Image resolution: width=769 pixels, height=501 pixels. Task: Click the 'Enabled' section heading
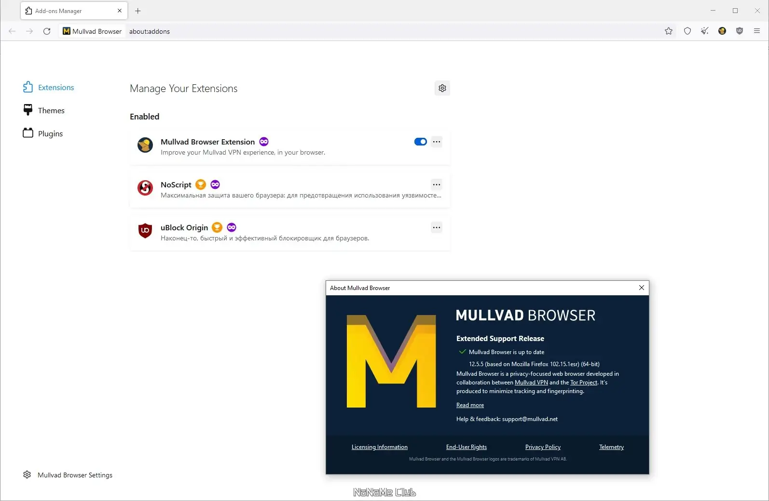pyautogui.click(x=144, y=117)
